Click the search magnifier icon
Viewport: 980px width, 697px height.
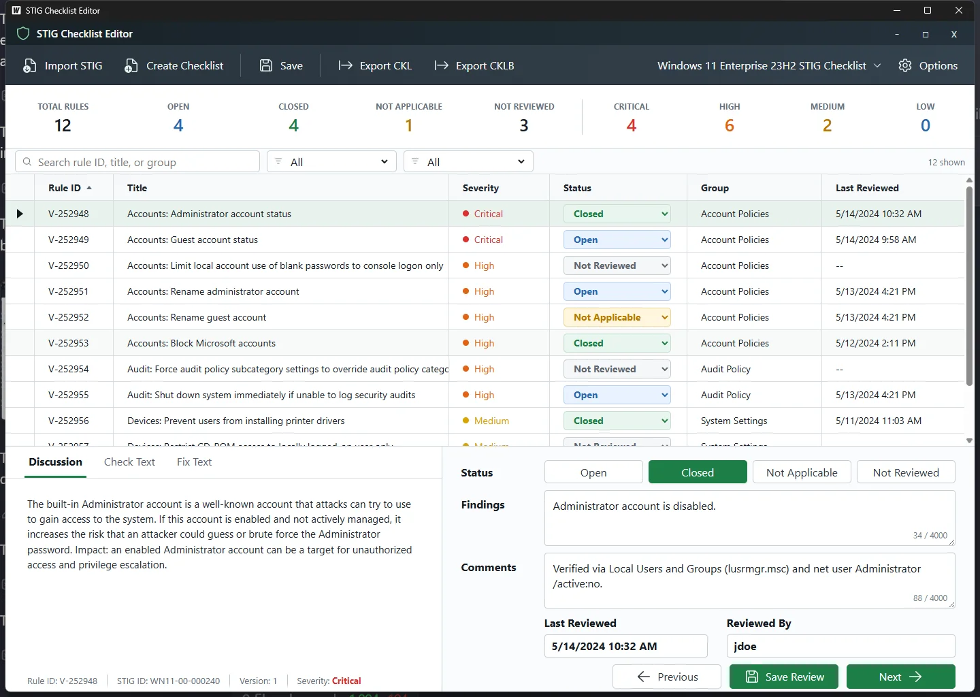27,162
